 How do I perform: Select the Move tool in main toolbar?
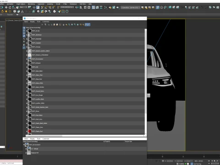[x=6, y=7]
